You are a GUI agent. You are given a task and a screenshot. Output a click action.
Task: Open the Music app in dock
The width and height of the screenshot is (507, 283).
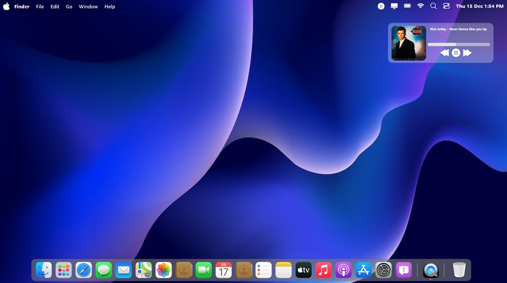coord(324,270)
